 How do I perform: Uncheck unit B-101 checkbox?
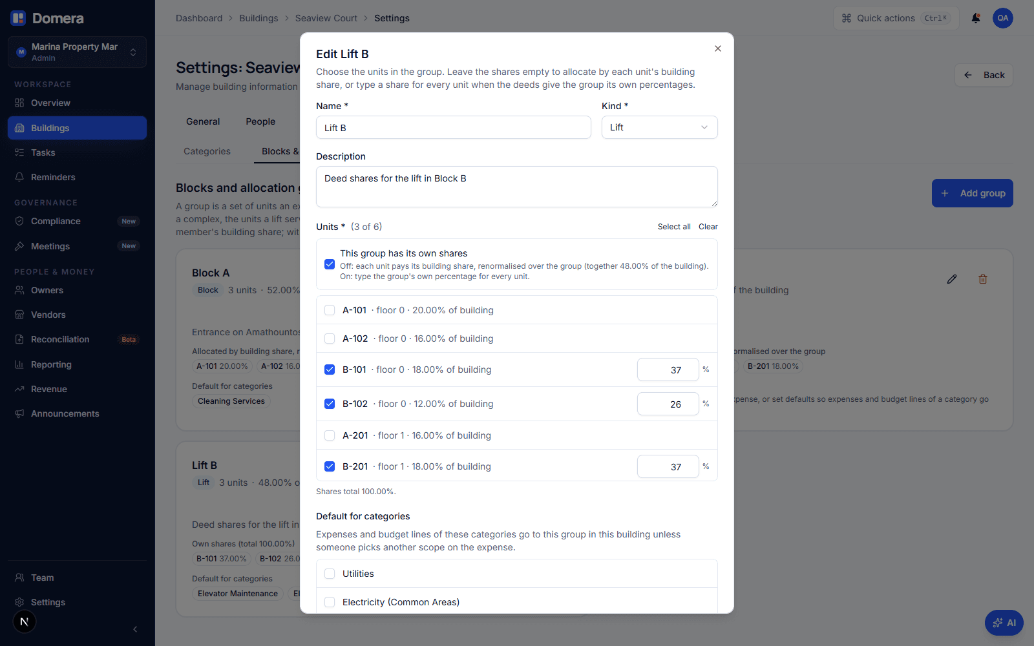tap(330, 370)
